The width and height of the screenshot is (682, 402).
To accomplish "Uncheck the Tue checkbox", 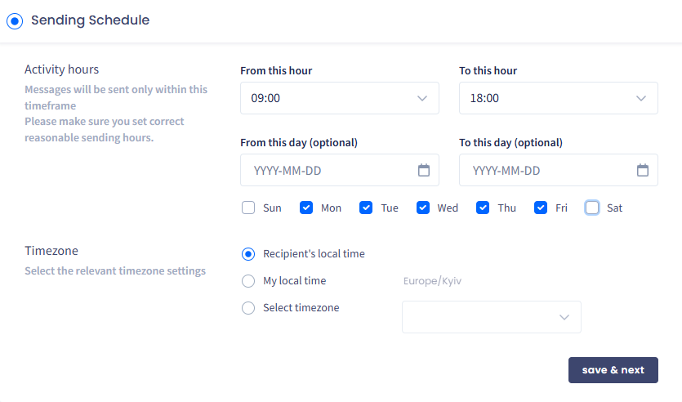I will click(366, 208).
